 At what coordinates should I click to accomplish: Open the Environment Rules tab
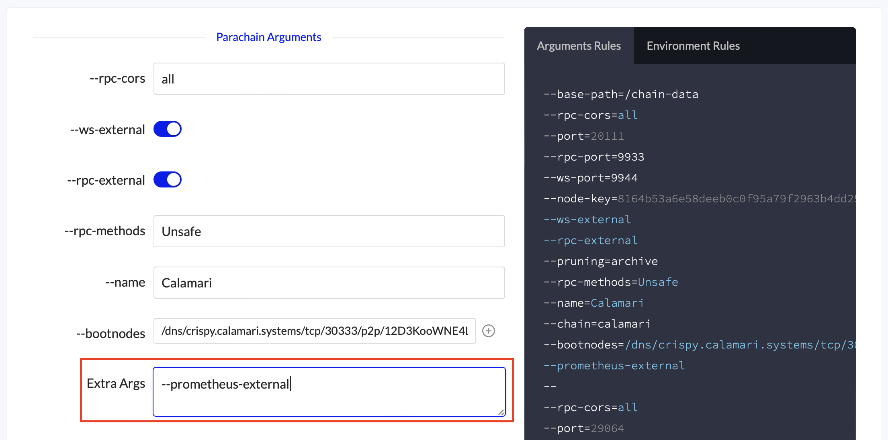(693, 46)
